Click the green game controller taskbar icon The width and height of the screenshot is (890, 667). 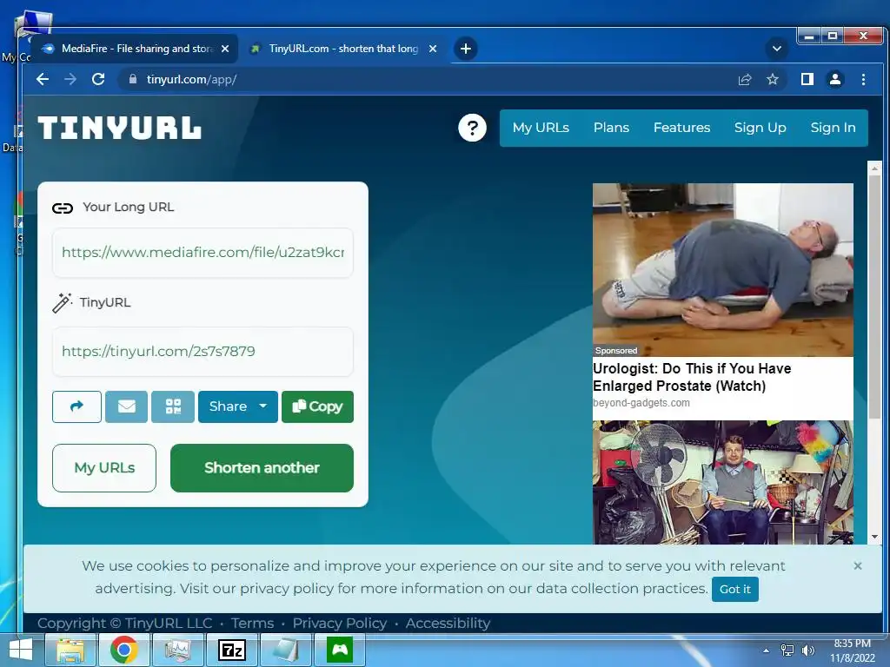340,650
